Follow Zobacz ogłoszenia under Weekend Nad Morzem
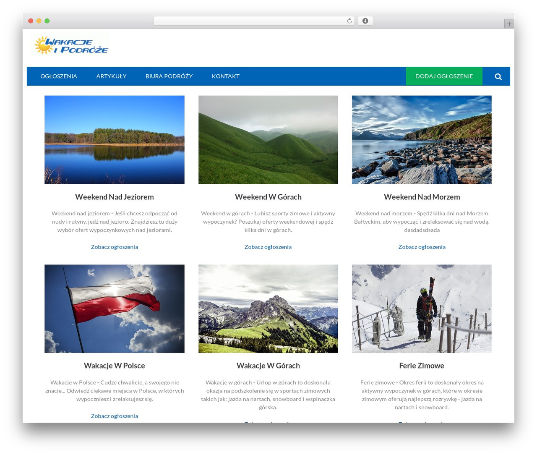The height and width of the screenshot is (455, 537). [422, 247]
